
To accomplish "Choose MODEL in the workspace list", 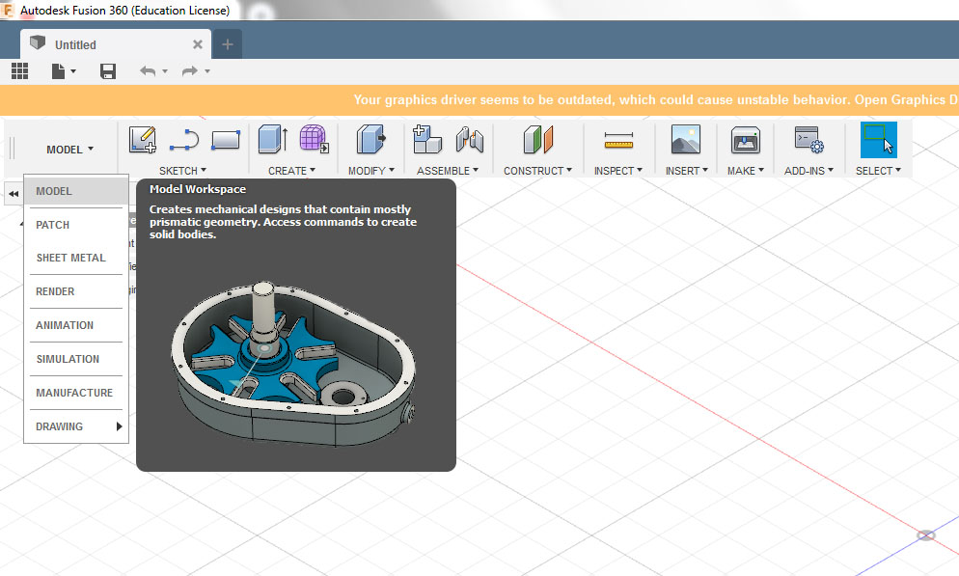I will [x=76, y=191].
